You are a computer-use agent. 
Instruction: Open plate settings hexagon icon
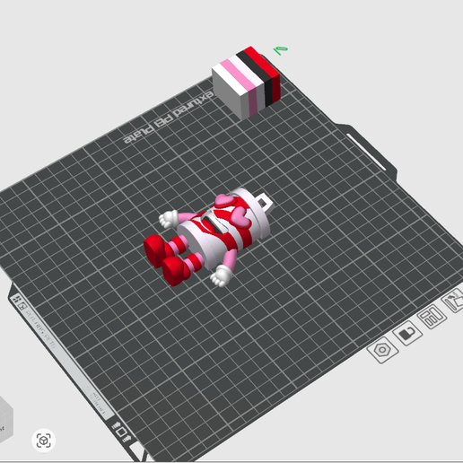pos(382,350)
